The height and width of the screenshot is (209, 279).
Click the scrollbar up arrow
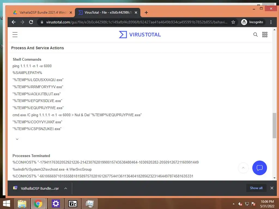click(x=274, y=30)
